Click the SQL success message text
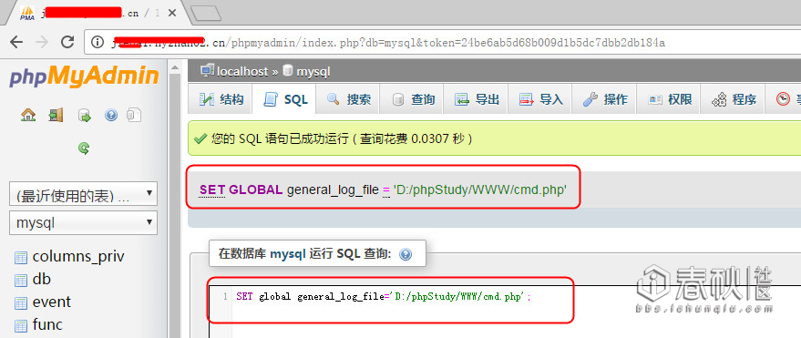This screenshot has width=801, height=338. click(x=341, y=138)
